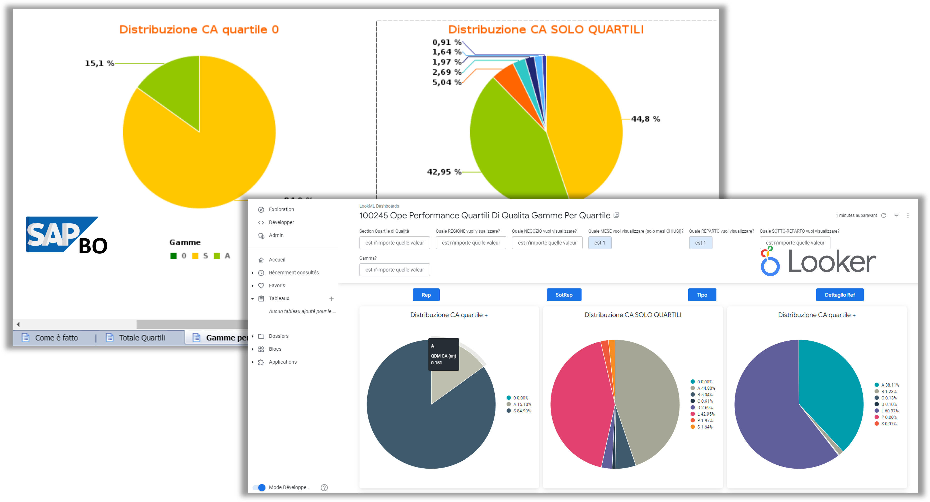930x502 pixels.
Task: Open the Admin gear icon
Action: coord(261,235)
